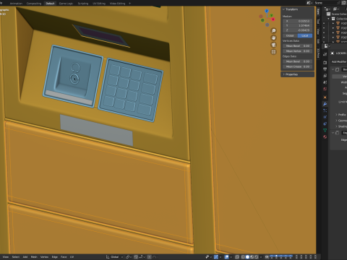
Task: Click the blue Z axis on navigation gizmo
Action: (x=267, y=11)
